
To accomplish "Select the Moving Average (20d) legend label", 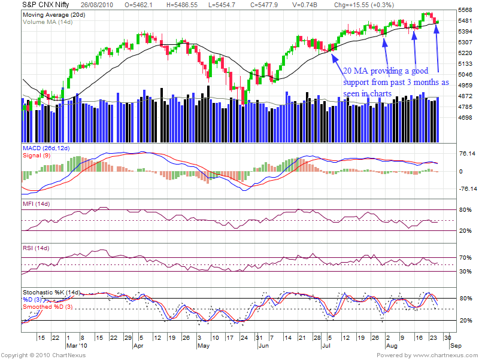I will [x=53, y=14].
